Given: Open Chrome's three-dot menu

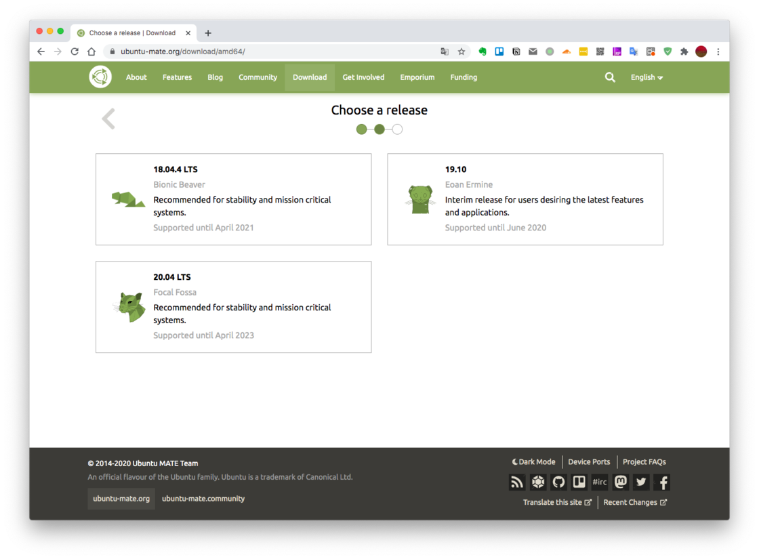Looking at the screenshot, I should pos(718,51).
